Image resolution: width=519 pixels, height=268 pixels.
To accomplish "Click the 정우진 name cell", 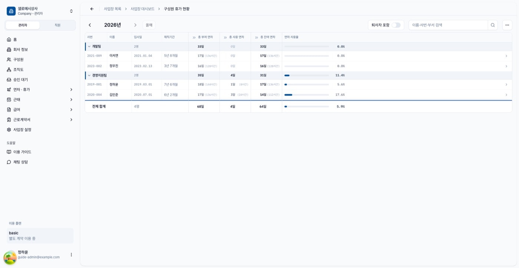I will coord(119,66).
